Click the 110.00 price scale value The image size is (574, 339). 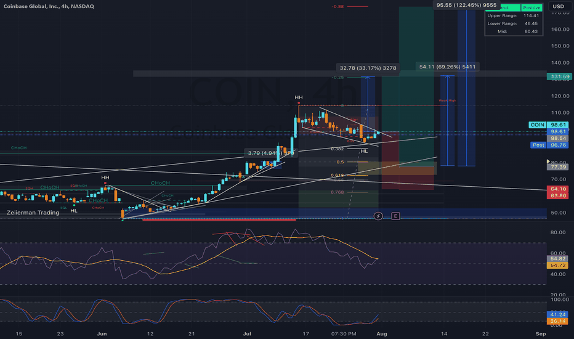tap(560, 113)
